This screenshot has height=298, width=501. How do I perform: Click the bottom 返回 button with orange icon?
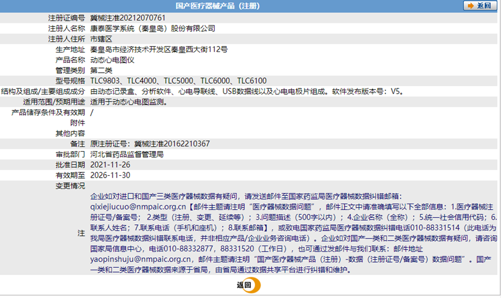[249, 285]
